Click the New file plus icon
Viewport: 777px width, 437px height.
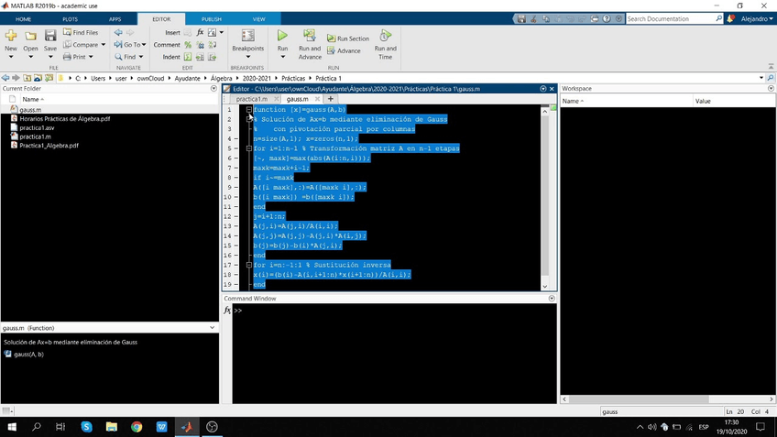click(11, 37)
